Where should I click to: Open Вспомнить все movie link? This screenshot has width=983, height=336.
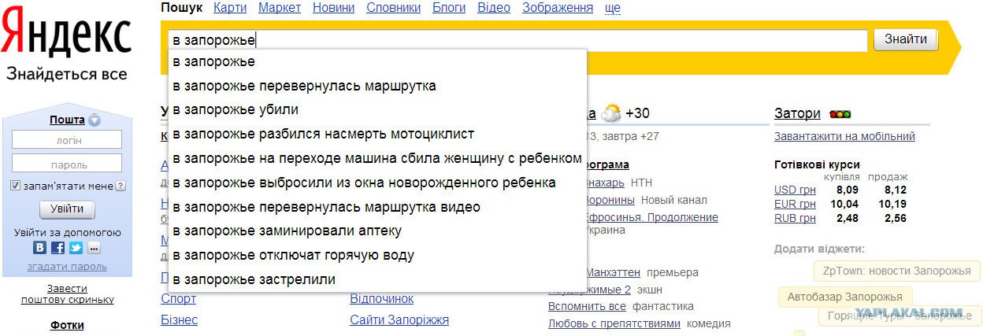coord(587,306)
